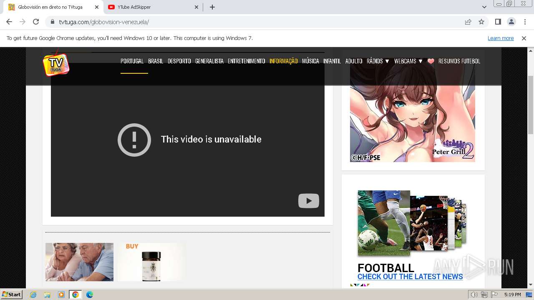Click the Peter Grill anime ad image
The width and height of the screenshot is (534, 300).
click(413, 109)
